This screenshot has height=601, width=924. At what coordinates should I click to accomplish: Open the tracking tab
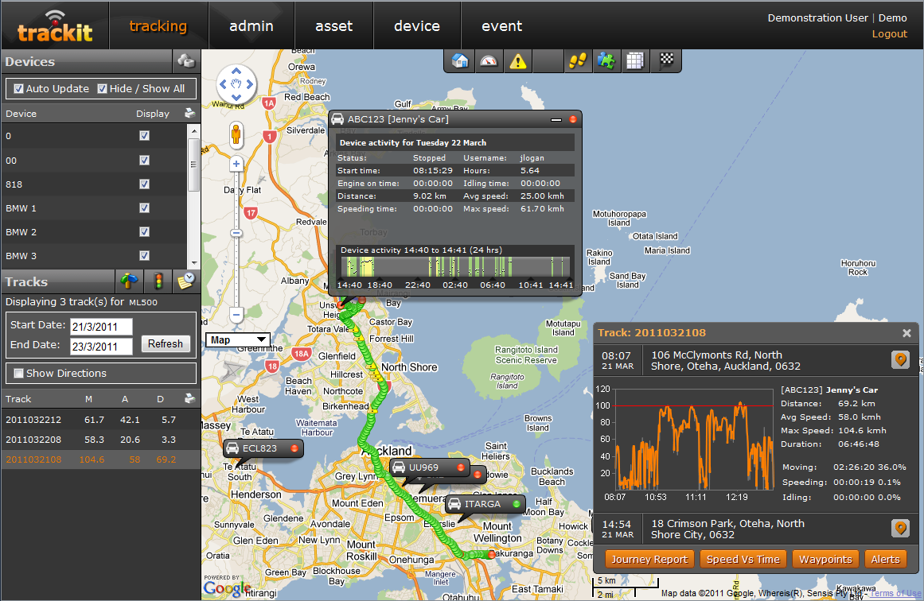[158, 26]
